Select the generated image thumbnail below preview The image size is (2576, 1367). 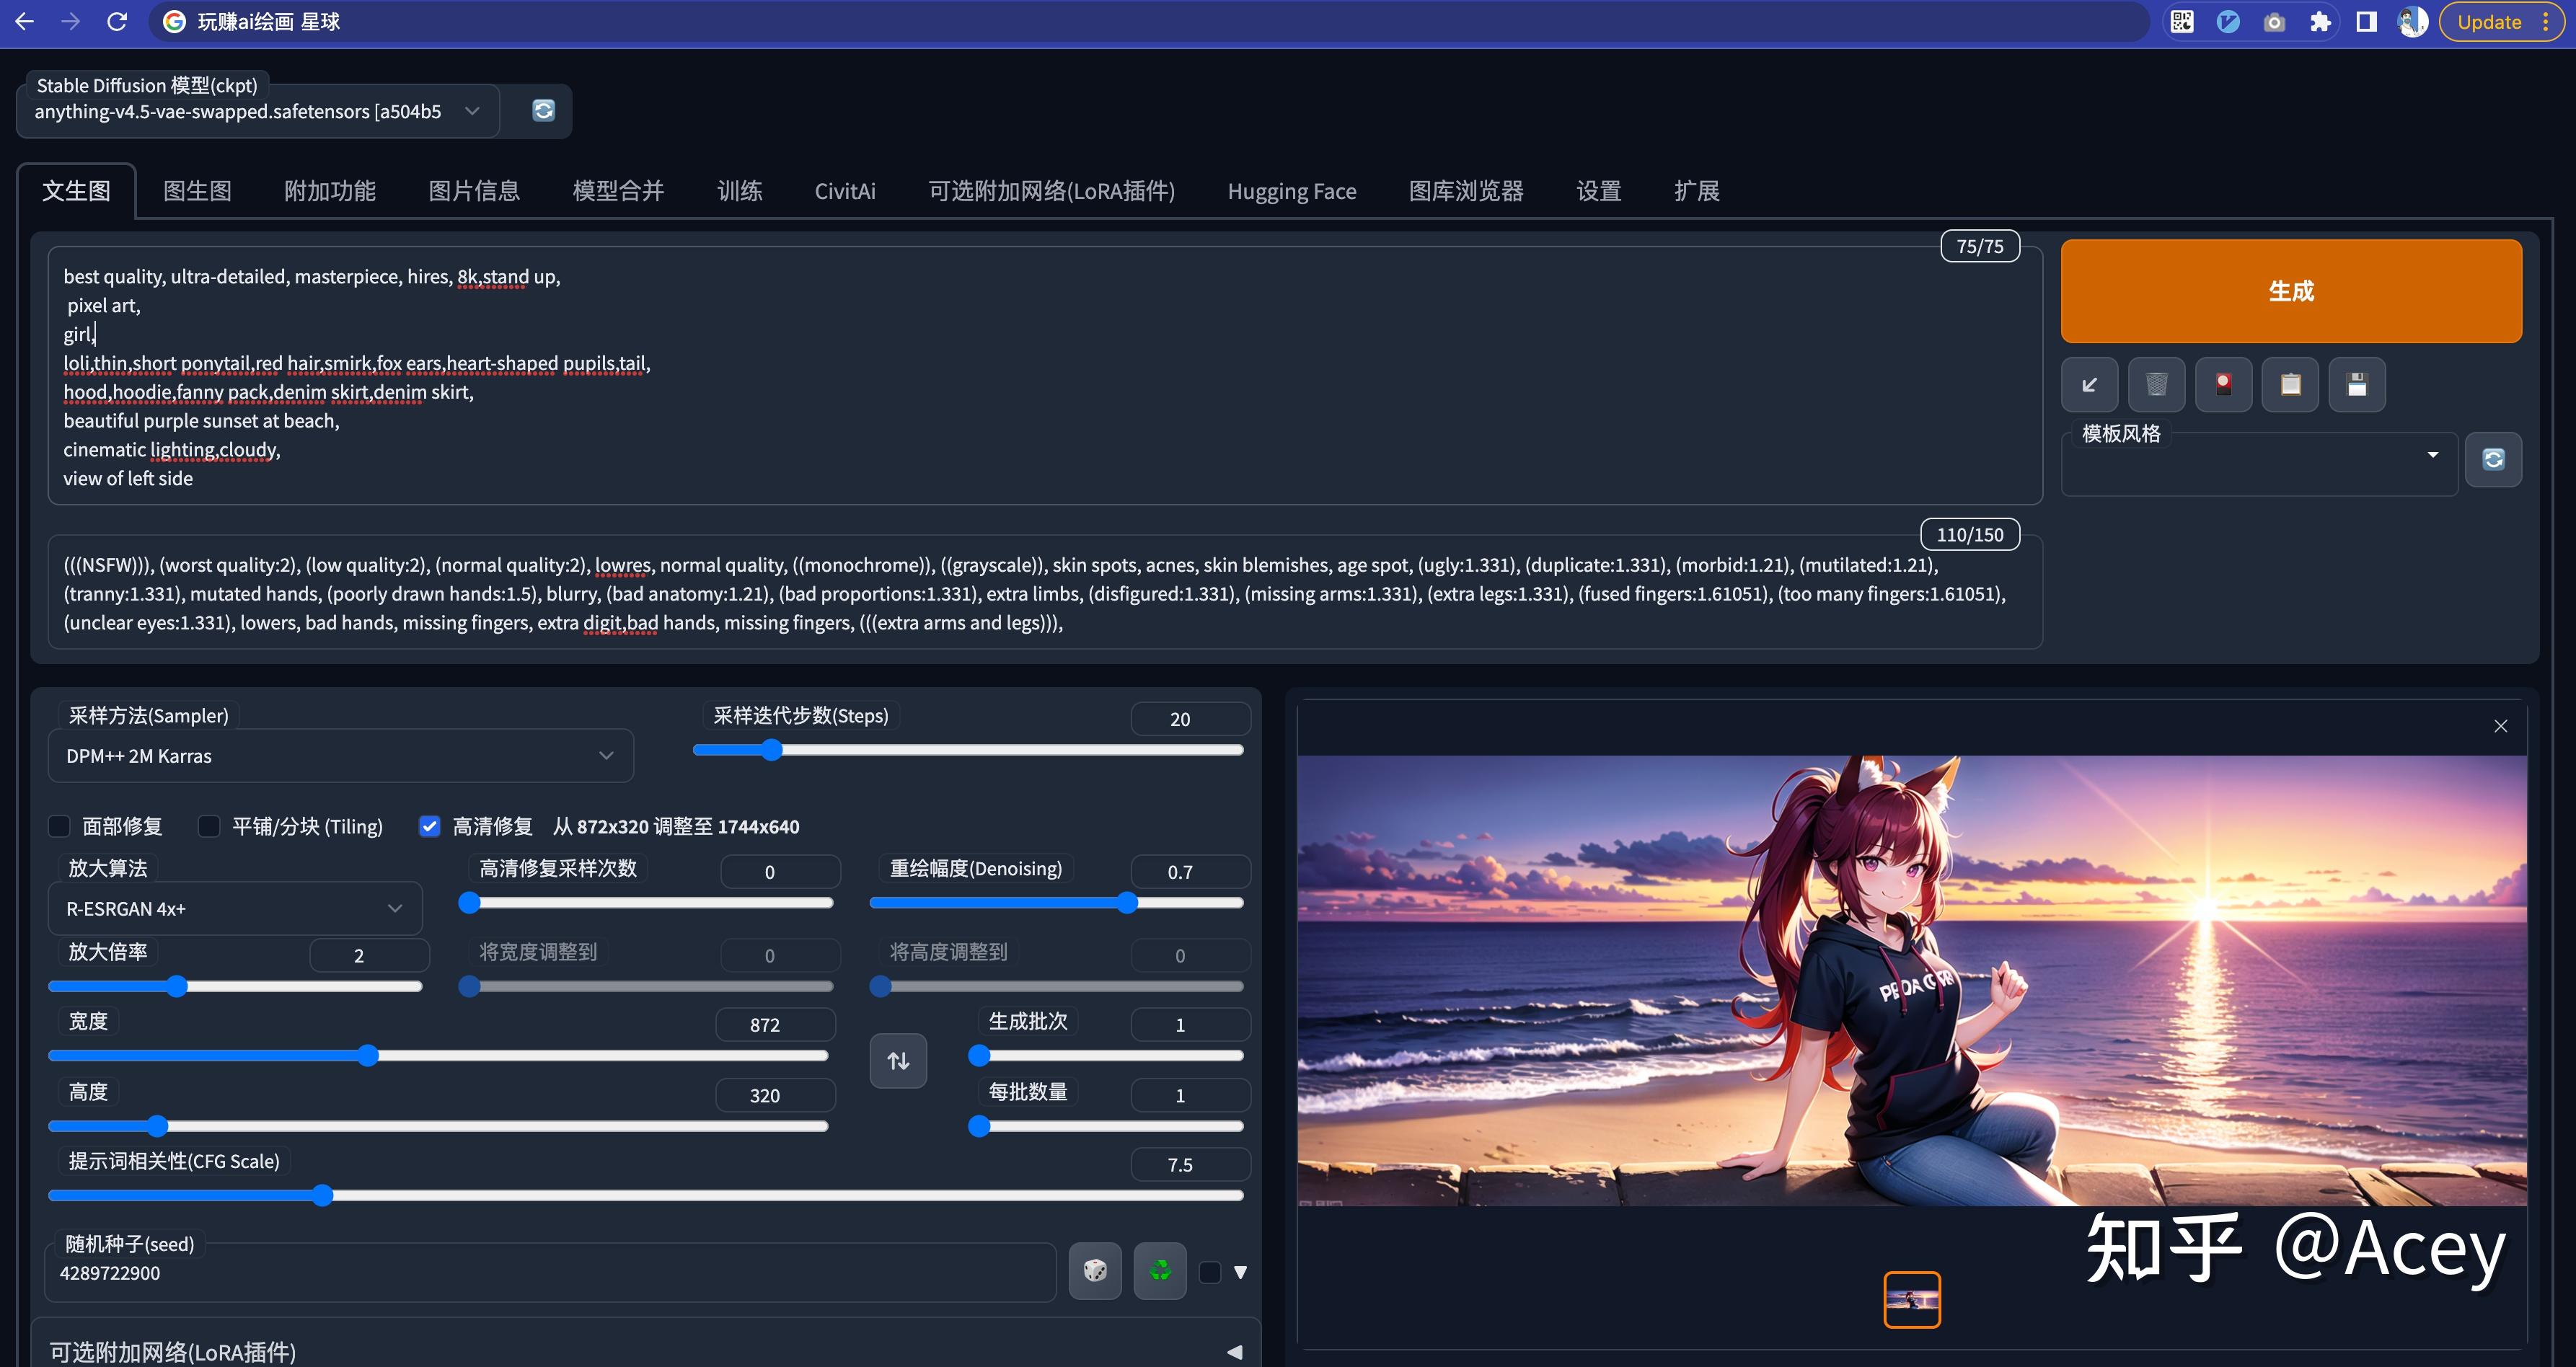point(1911,1299)
